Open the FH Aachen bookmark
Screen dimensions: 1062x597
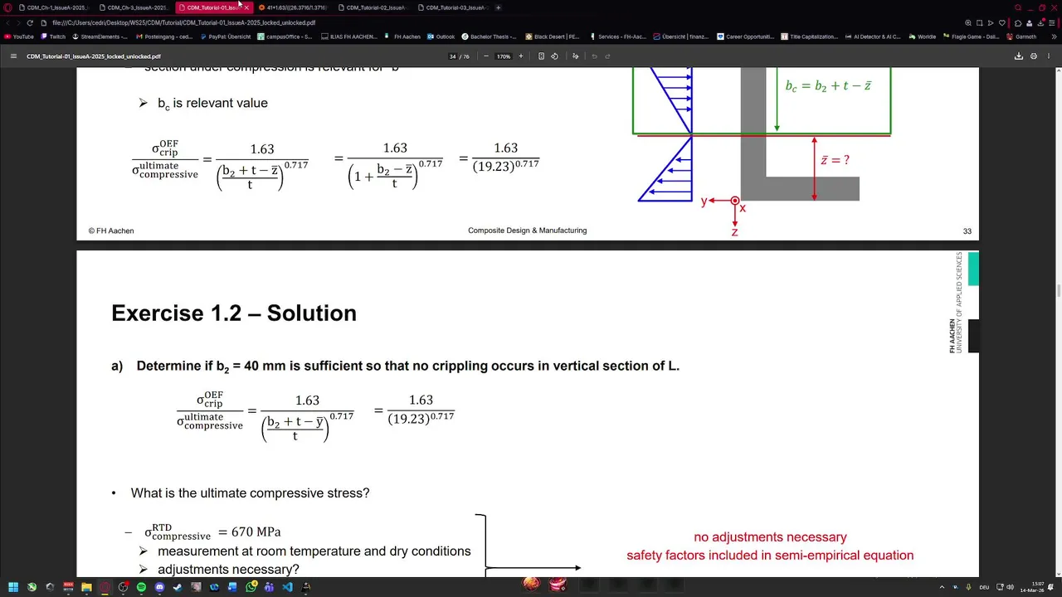402,36
